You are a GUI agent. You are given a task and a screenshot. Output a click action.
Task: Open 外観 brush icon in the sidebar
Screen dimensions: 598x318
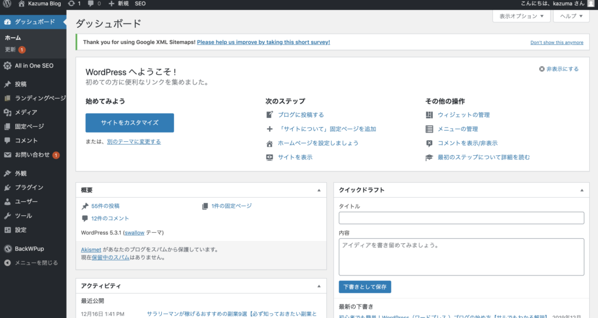point(7,173)
